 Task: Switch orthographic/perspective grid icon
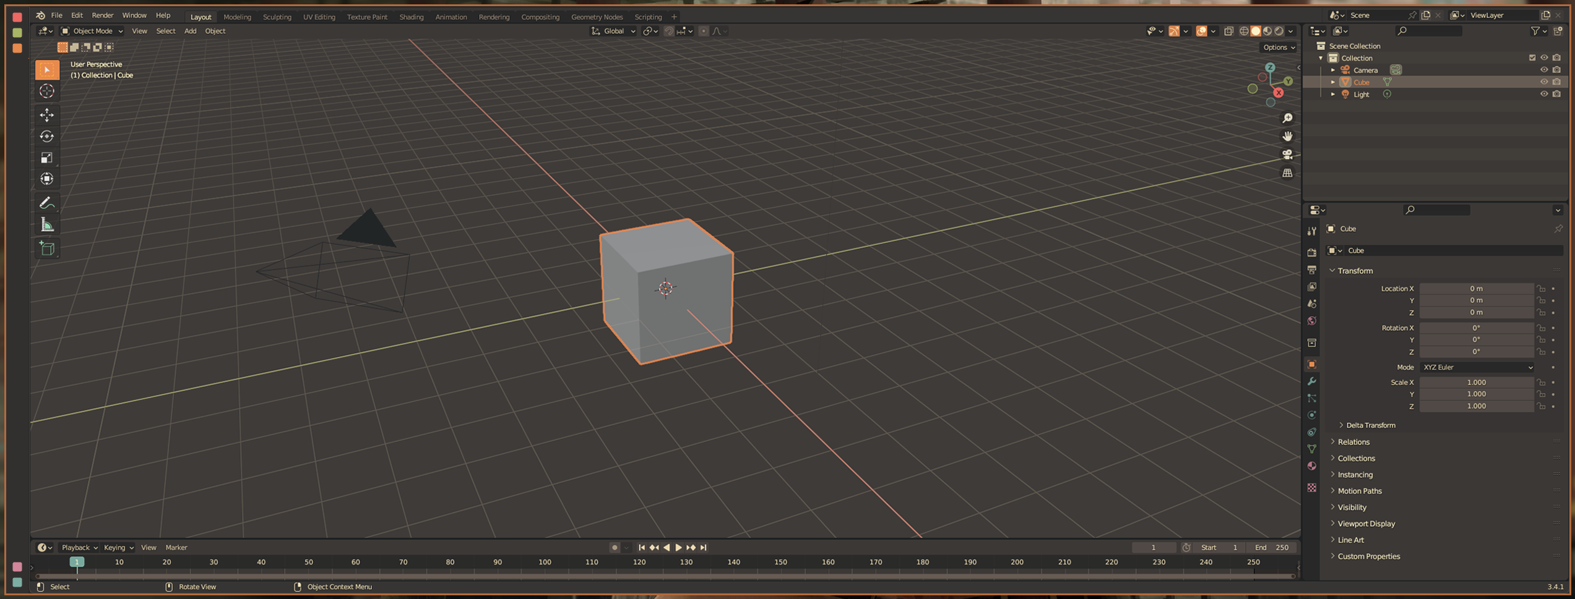click(1287, 173)
